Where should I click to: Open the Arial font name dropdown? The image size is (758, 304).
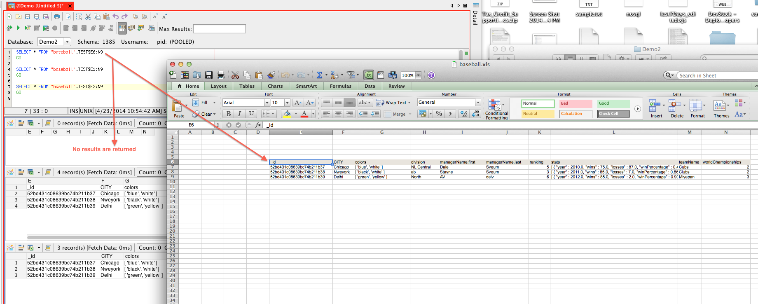(x=267, y=103)
